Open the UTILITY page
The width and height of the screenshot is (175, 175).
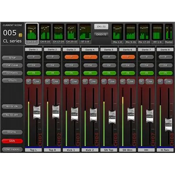pyautogui.click(x=12, y=80)
